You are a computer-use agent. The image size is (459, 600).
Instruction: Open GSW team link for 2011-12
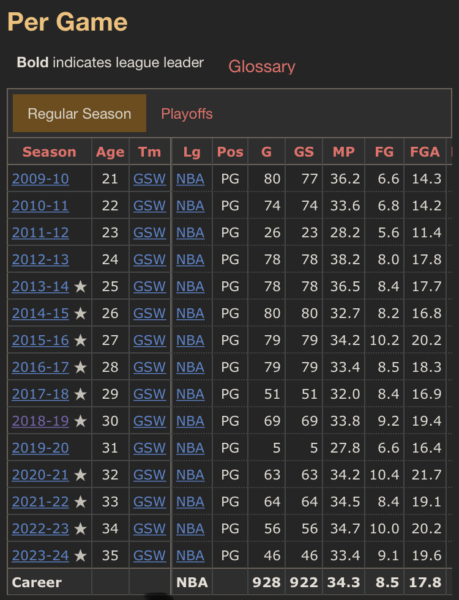150,232
